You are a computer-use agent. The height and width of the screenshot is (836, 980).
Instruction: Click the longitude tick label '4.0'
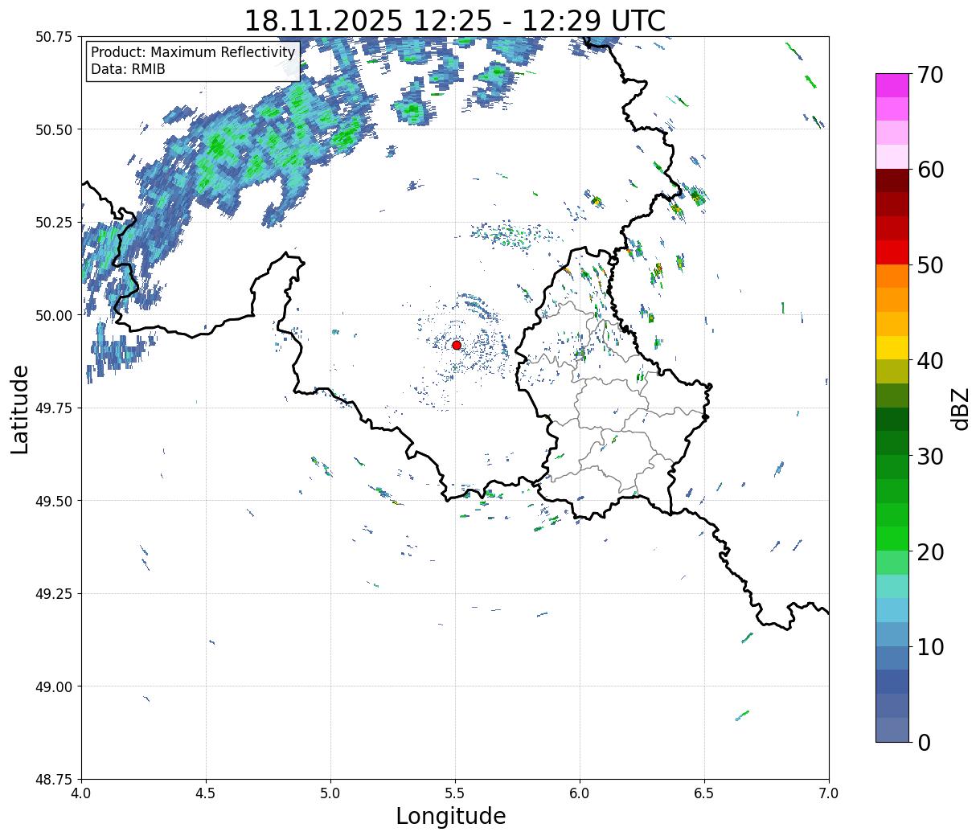click(81, 793)
